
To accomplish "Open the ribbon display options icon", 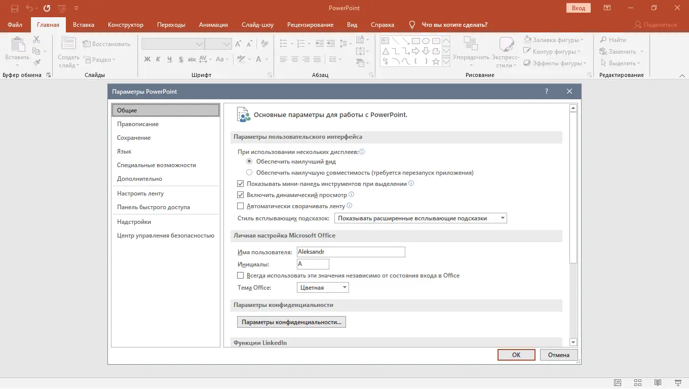I will 607,8.
